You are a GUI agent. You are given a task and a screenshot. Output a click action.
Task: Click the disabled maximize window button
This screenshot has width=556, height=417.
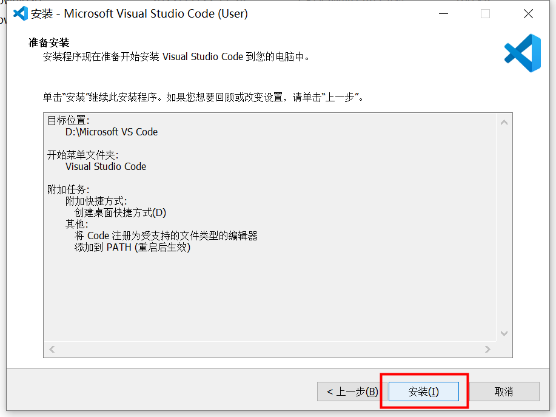click(486, 13)
